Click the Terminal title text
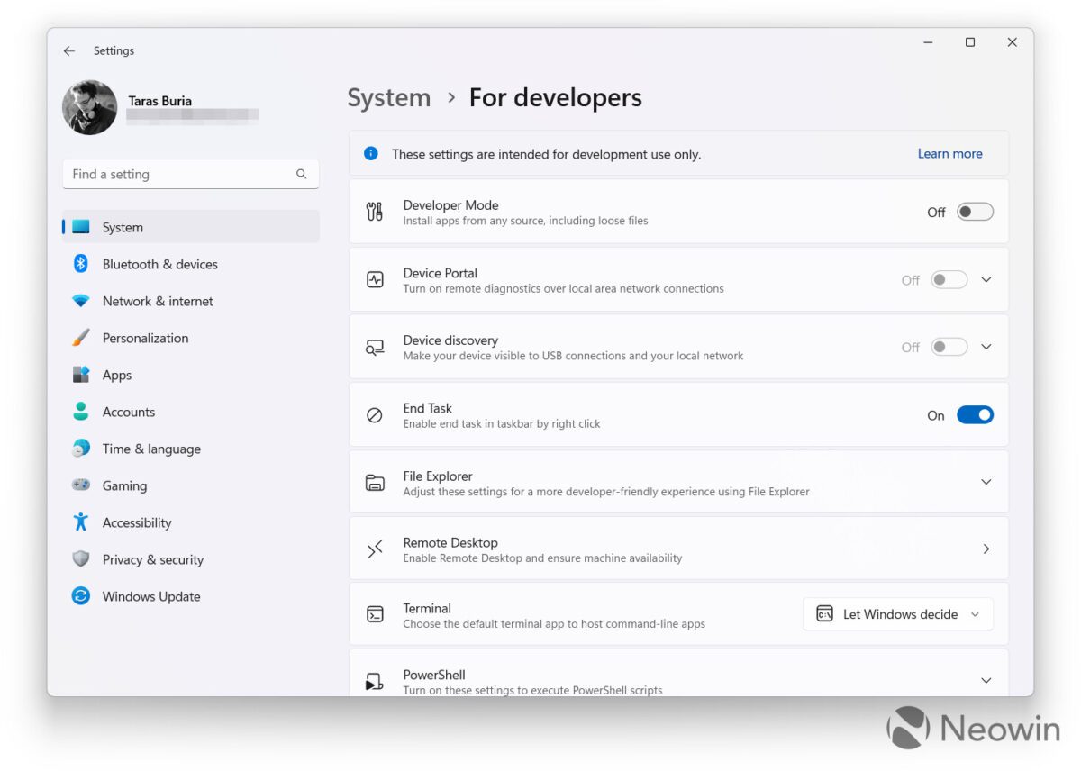 (x=427, y=608)
